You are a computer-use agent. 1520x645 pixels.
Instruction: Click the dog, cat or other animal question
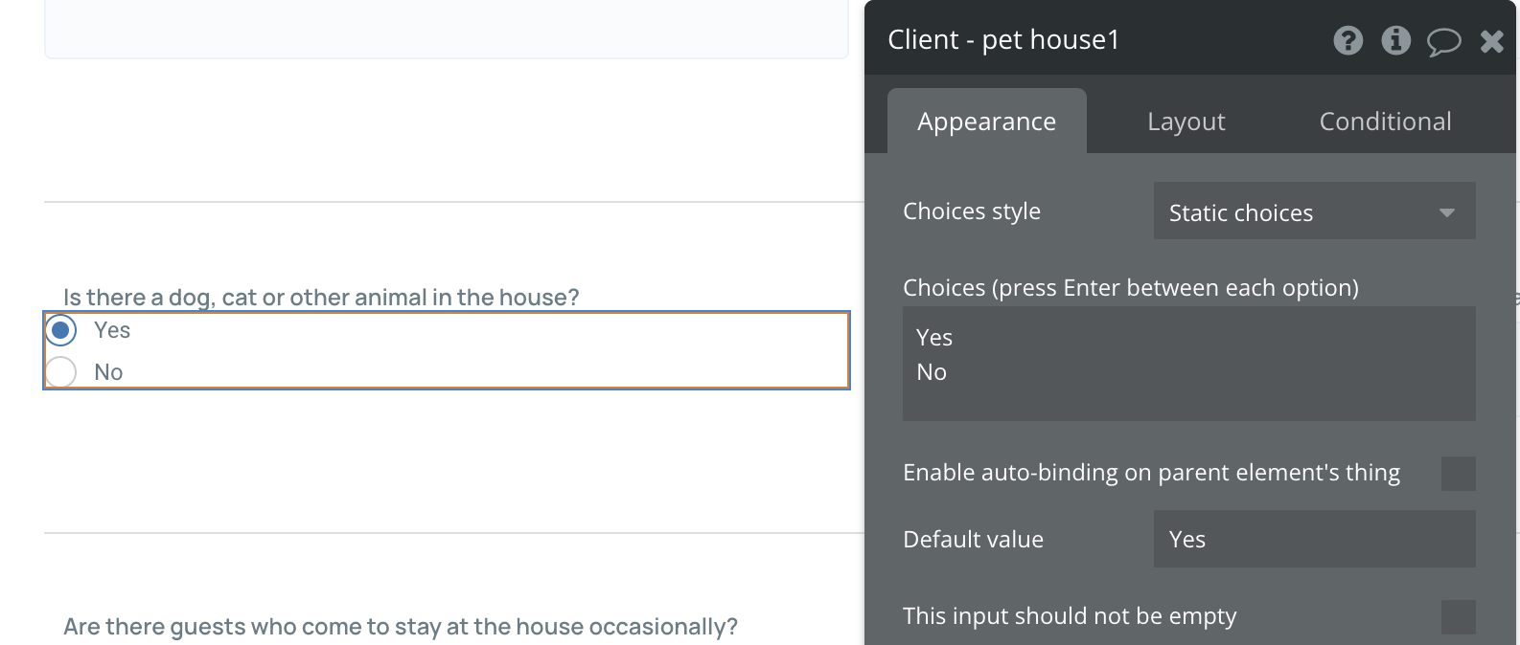click(321, 298)
